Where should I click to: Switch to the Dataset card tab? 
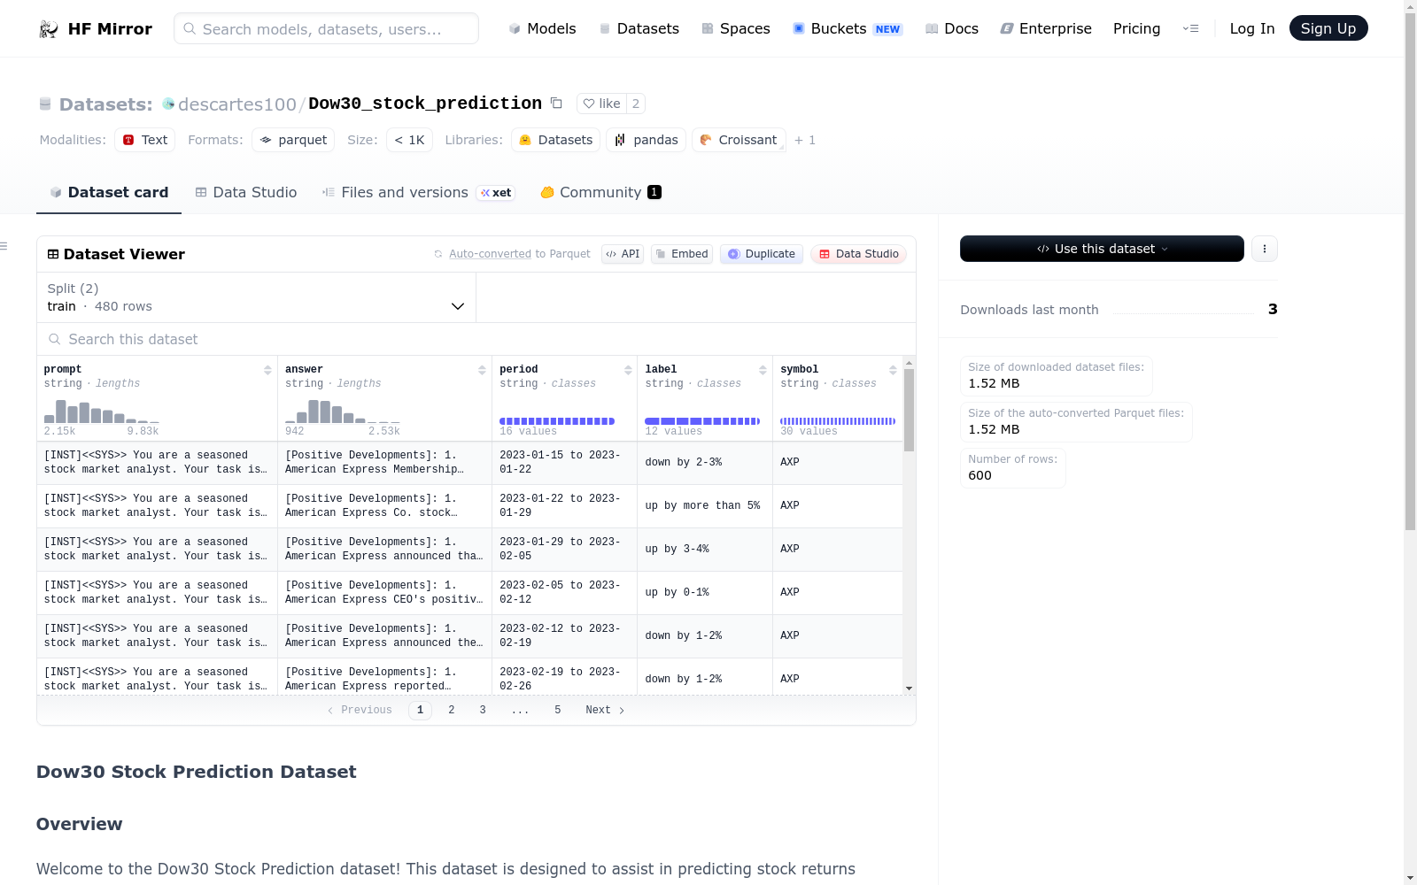(x=109, y=192)
